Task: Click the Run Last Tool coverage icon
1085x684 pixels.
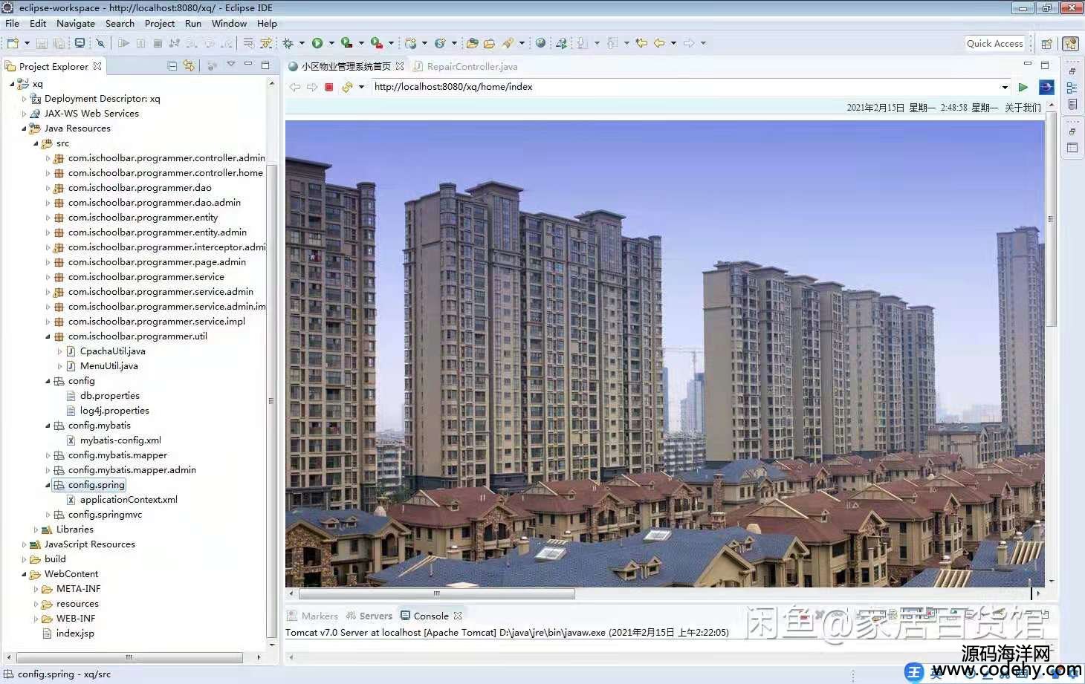Action: (346, 43)
